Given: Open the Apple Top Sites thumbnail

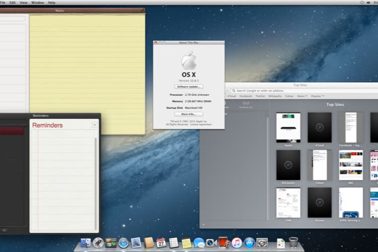Looking at the screenshot, I should pos(288,128).
